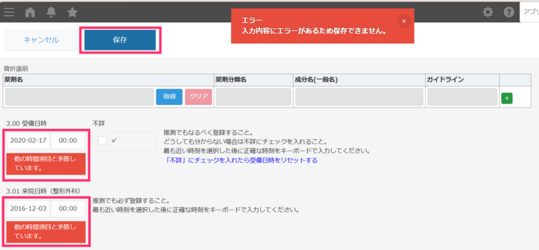This screenshot has width=539, height=250.
Task: Click the ガイドライン column header
Action: pos(462,80)
